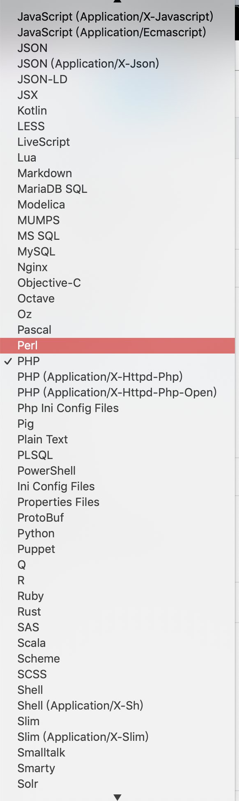The height and width of the screenshot is (801, 239).
Task: Choose the highlighted Perl language
Action: [x=117, y=346]
